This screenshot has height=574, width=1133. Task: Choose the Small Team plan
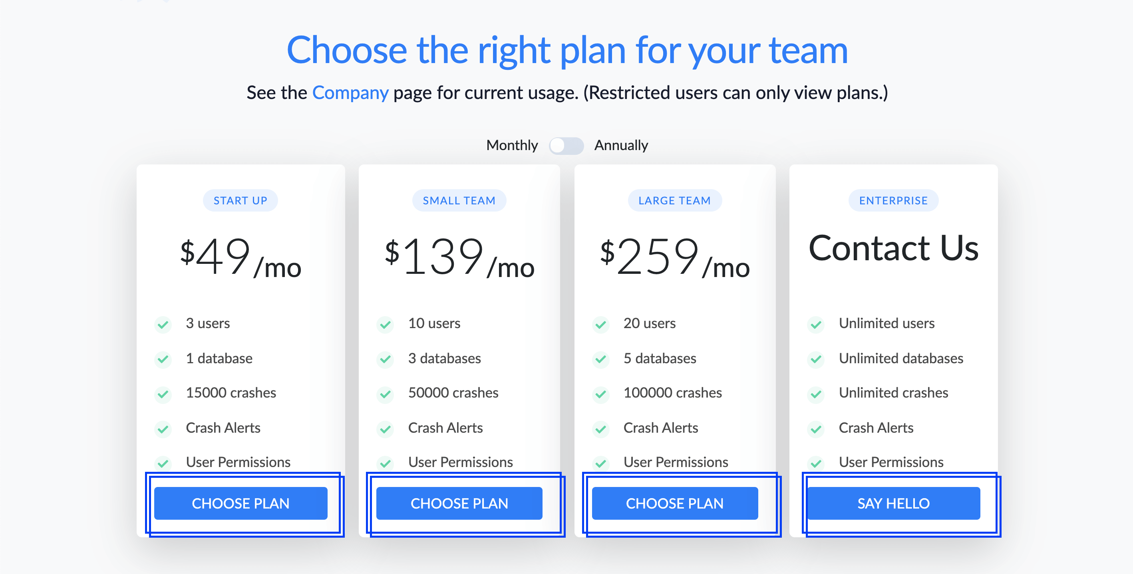pyautogui.click(x=459, y=503)
